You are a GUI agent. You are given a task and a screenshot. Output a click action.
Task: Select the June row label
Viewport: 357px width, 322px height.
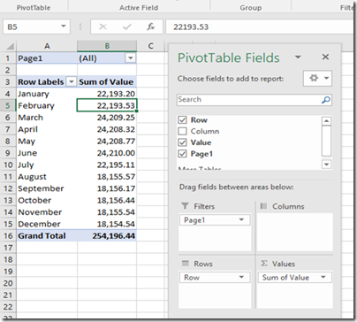(47, 153)
